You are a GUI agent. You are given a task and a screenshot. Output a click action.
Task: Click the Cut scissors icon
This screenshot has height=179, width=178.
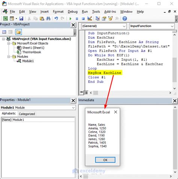29,18
